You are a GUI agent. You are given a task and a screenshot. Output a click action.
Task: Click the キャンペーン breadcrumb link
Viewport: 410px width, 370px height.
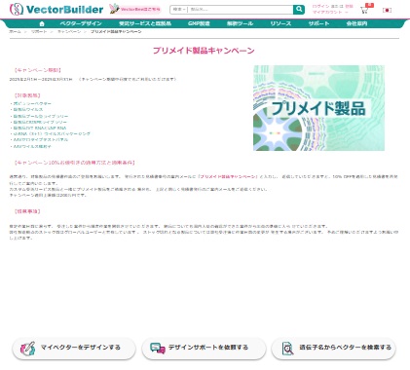click(69, 31)
